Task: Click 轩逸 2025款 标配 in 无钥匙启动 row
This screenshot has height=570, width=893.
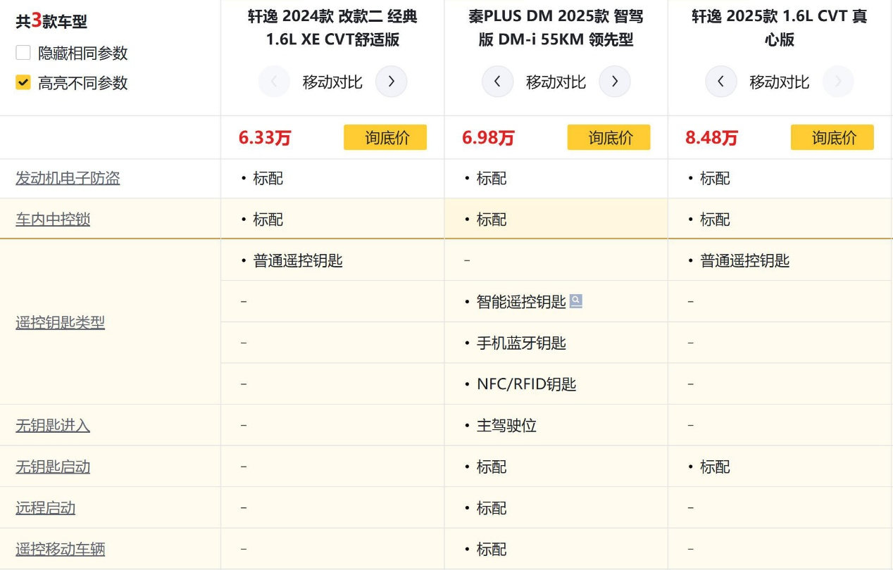Action: tap(715, 467)
